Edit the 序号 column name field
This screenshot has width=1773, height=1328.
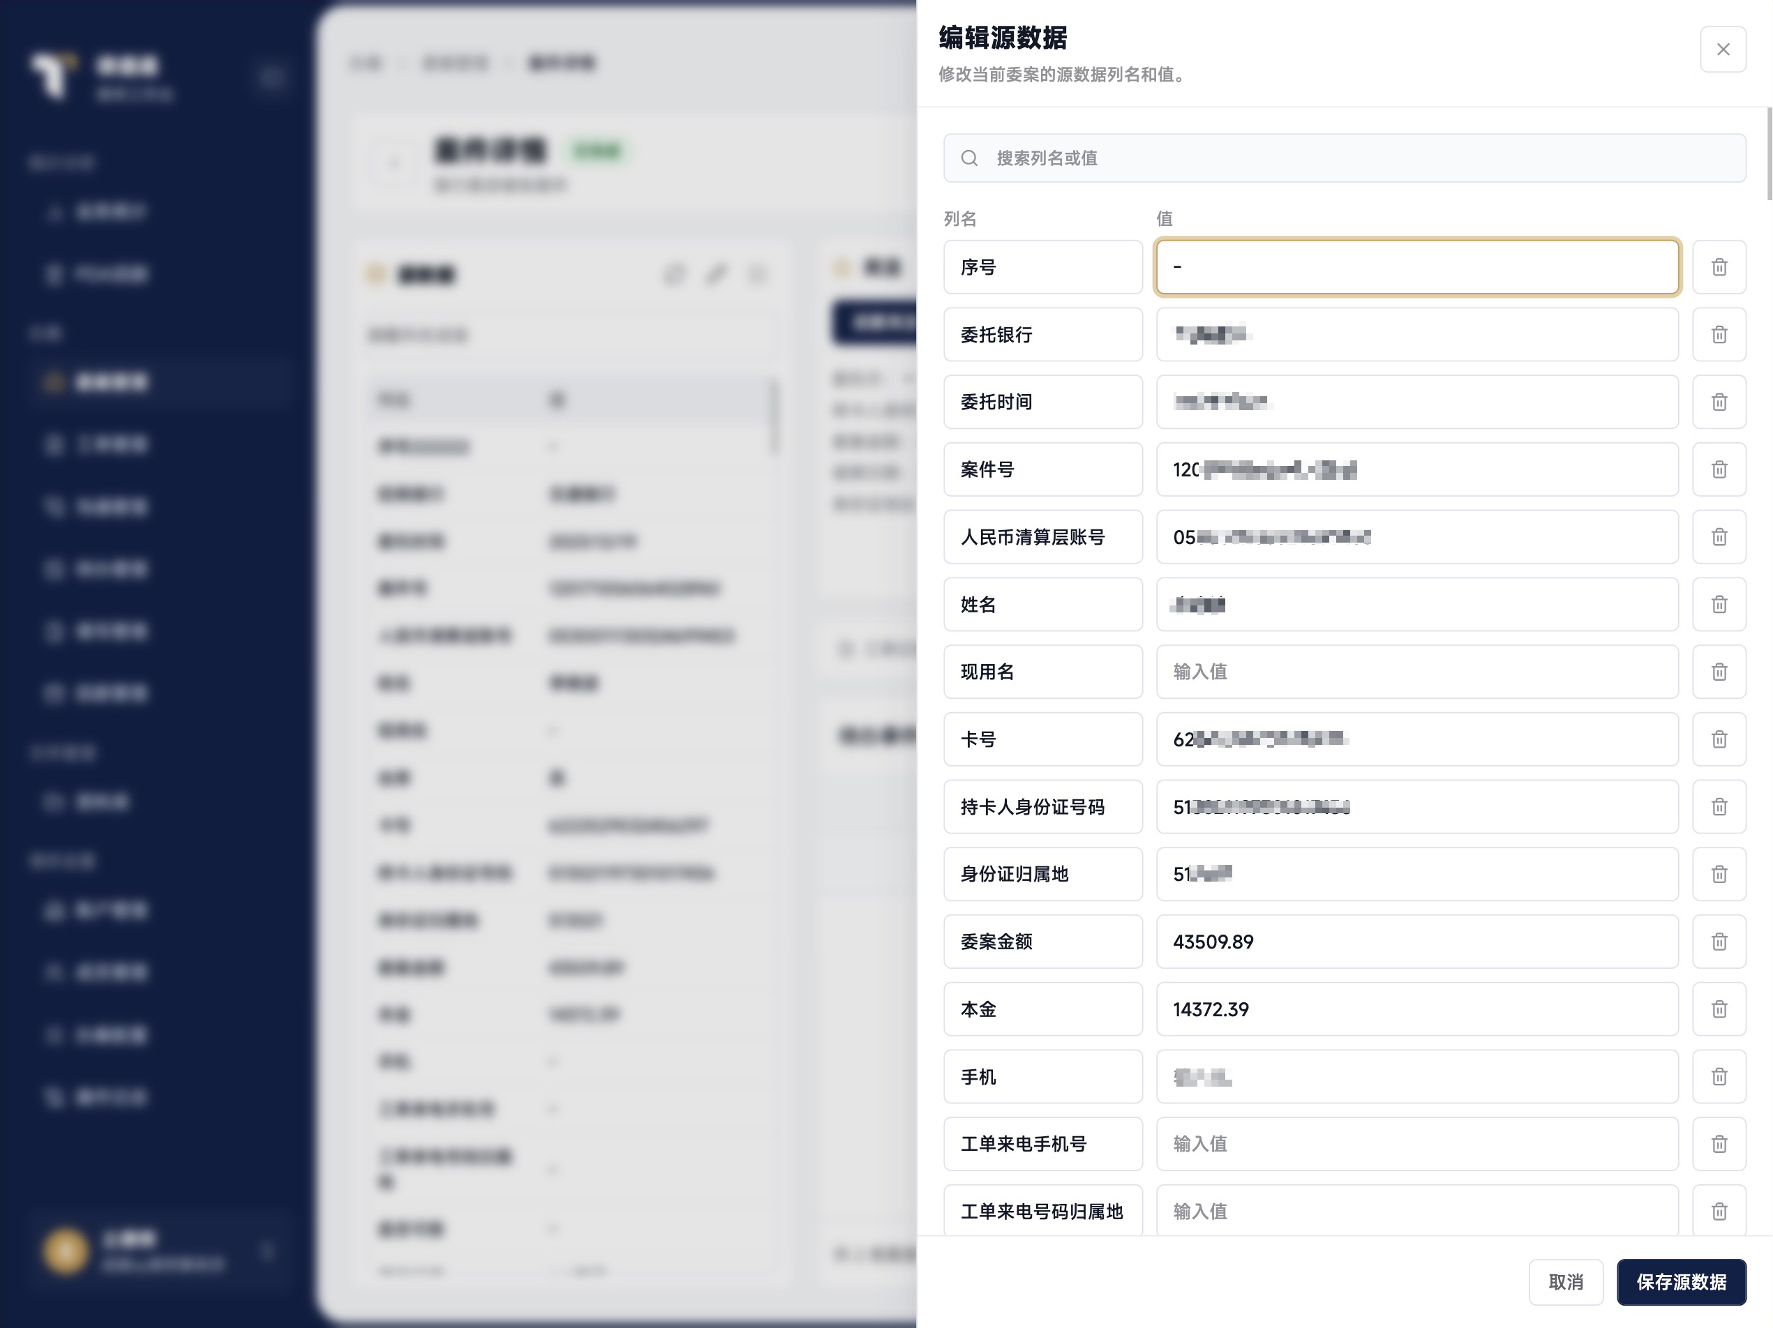(x=1043, y=267)
